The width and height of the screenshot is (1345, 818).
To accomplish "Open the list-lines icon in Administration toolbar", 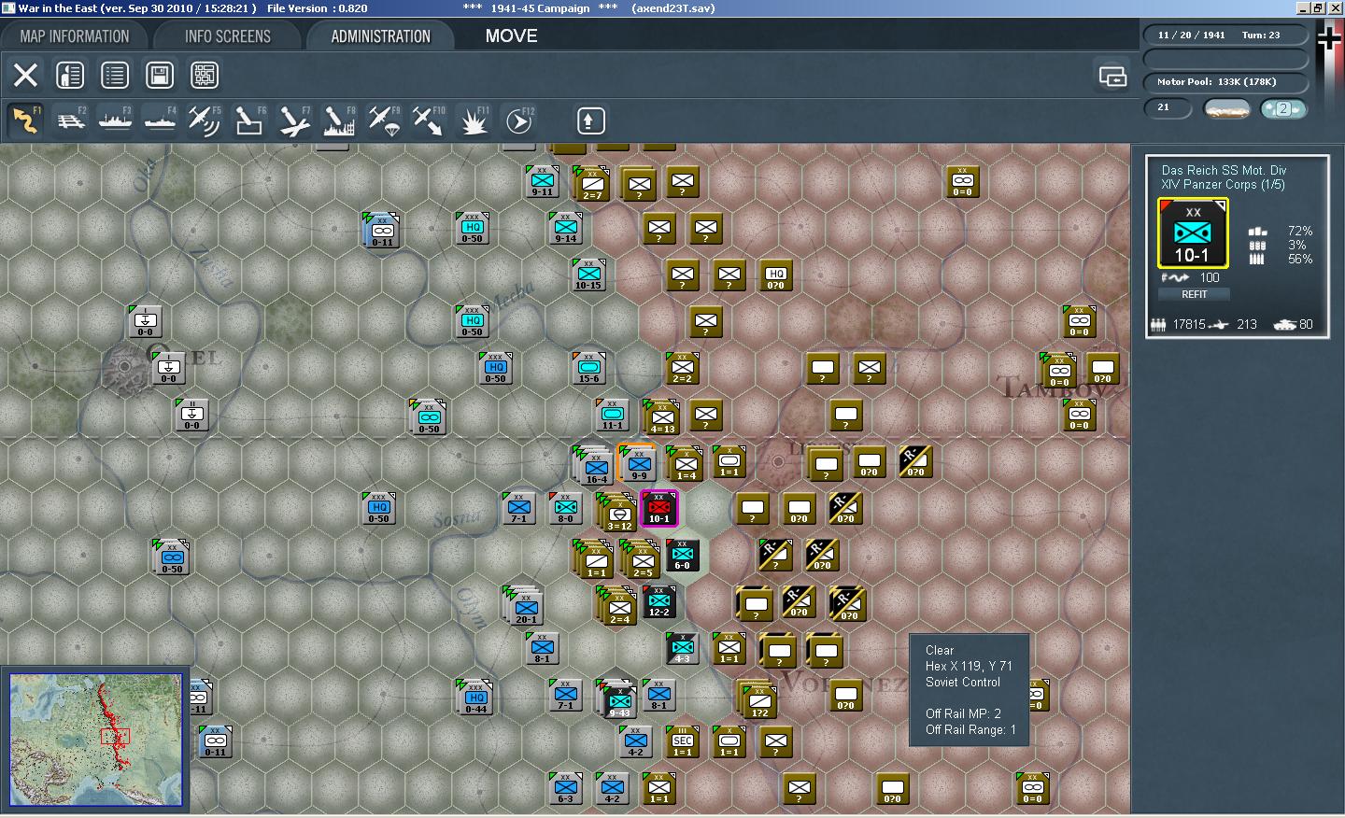I will (115, 75).
